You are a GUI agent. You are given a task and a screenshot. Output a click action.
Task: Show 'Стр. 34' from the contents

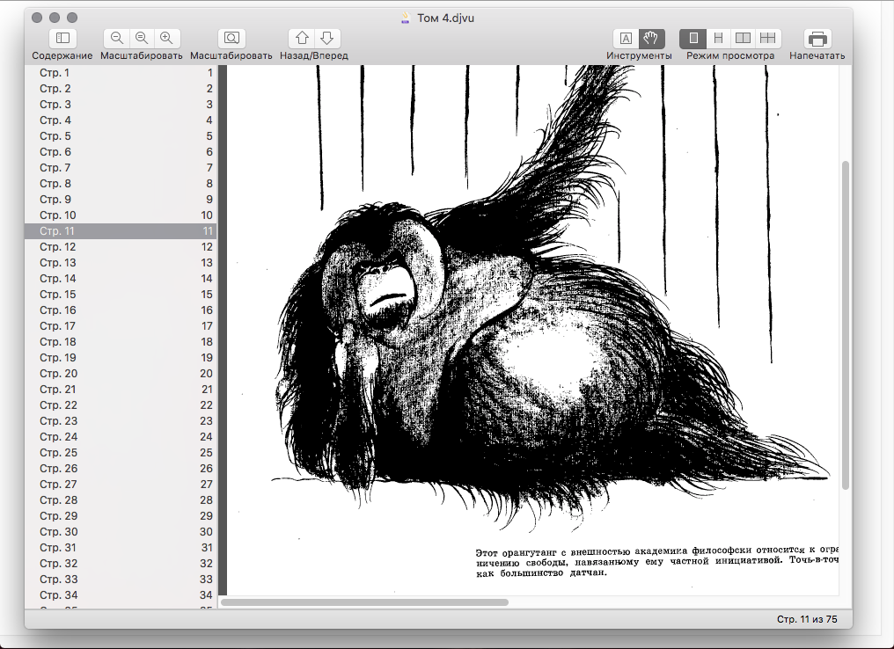[121, 594]
